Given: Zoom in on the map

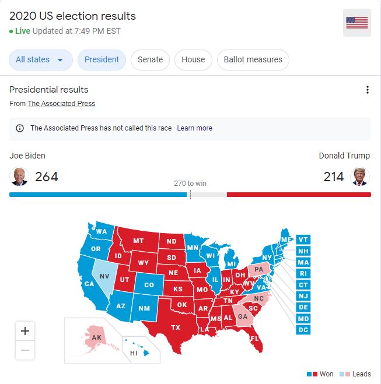Looking at the screenshot, I should coord(25,331).
